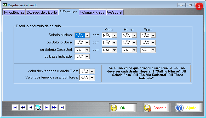Switch to the 5-eSocial tab
The image size is (206, 118).
tap(115, 12)
